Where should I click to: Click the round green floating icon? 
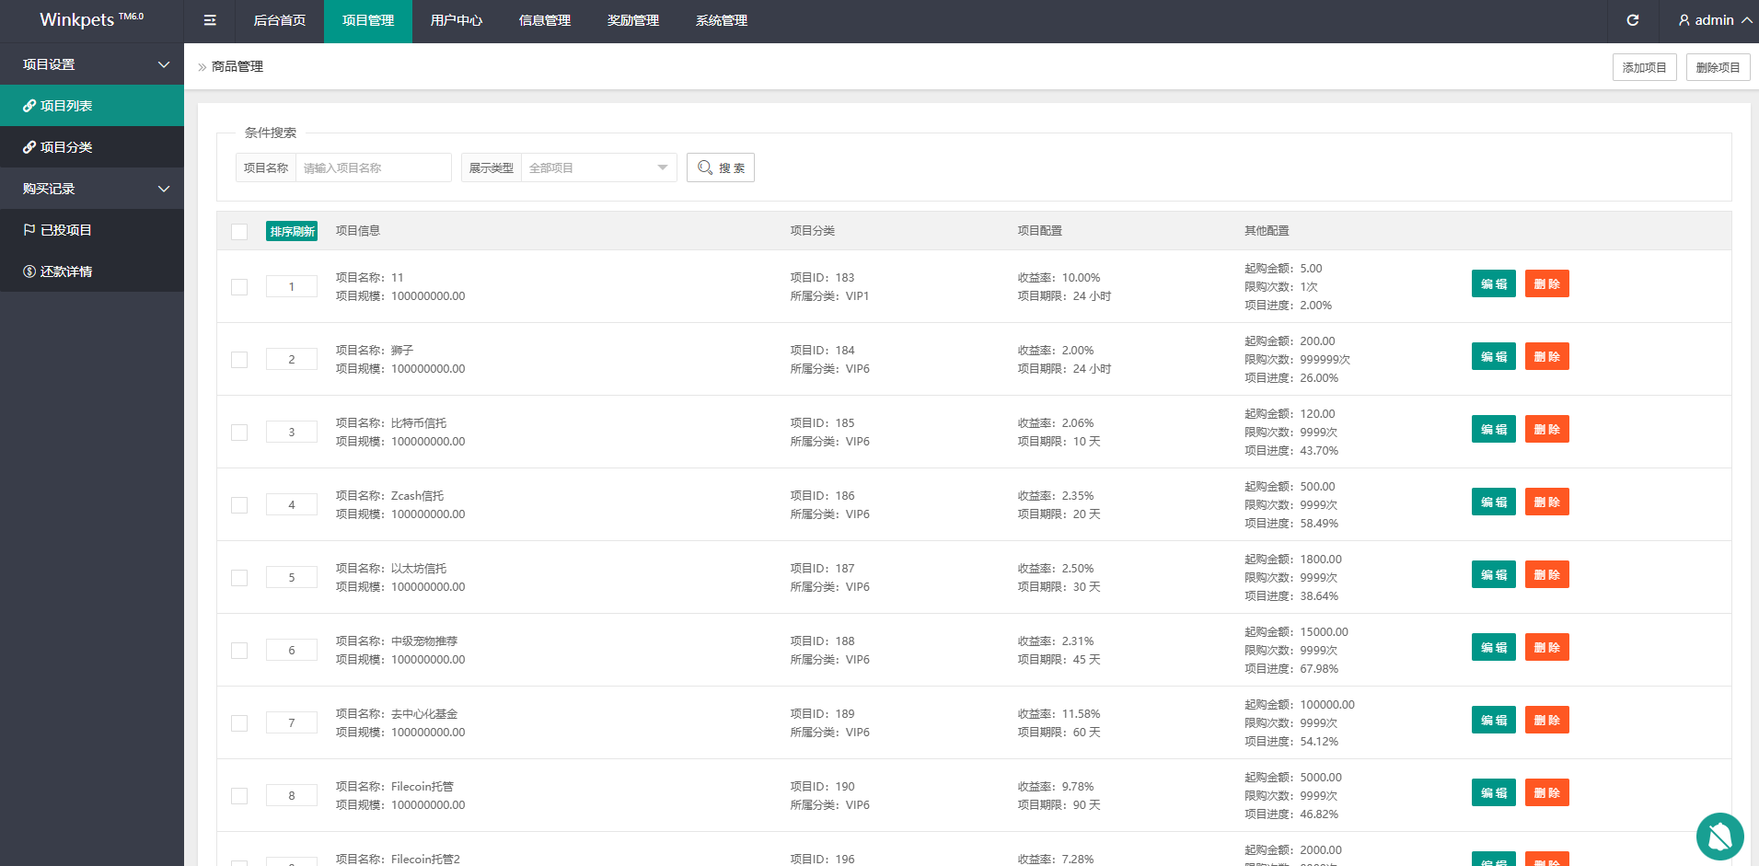pyautogui.click(x=1719, y=836)
